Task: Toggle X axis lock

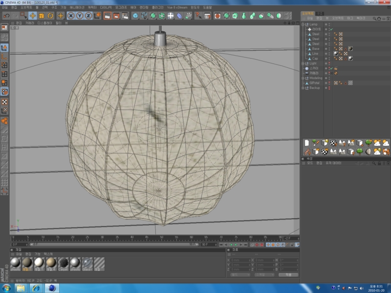Action: tap(71, 16)
